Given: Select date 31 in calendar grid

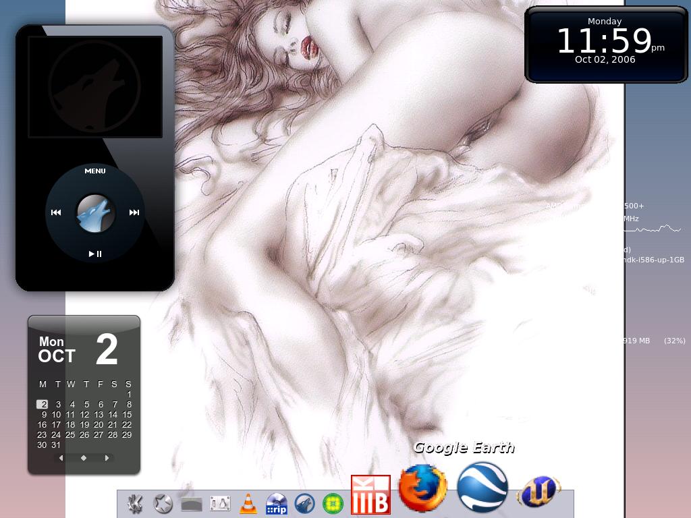Looking at the screenshot, I should [x=56, y=445].
